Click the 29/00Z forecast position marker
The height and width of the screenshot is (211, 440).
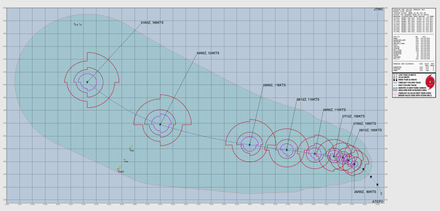click(x=249, y=145)
